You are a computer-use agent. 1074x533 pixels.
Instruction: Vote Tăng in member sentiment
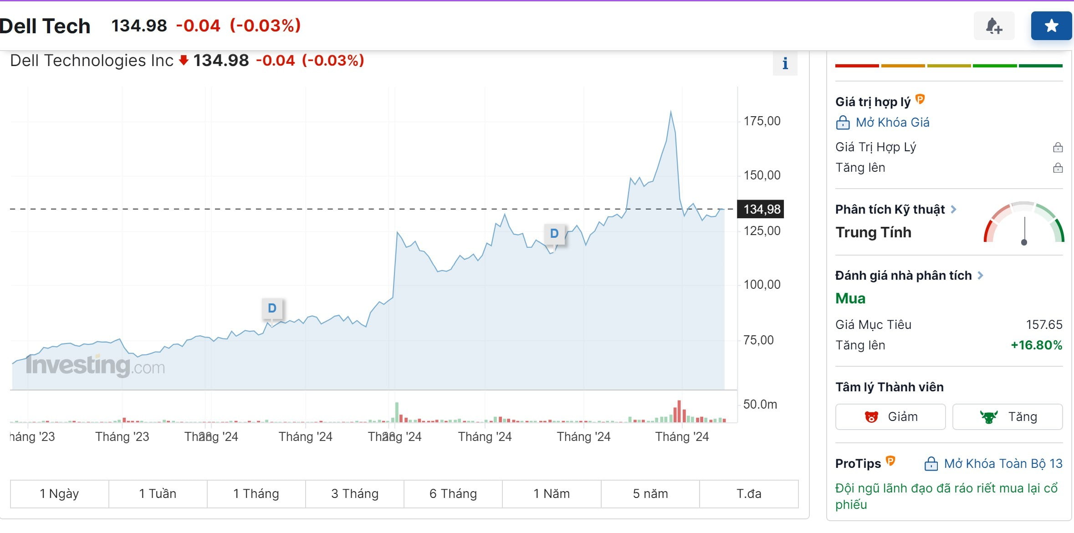pyautogui.click(x=1008, y=417)
